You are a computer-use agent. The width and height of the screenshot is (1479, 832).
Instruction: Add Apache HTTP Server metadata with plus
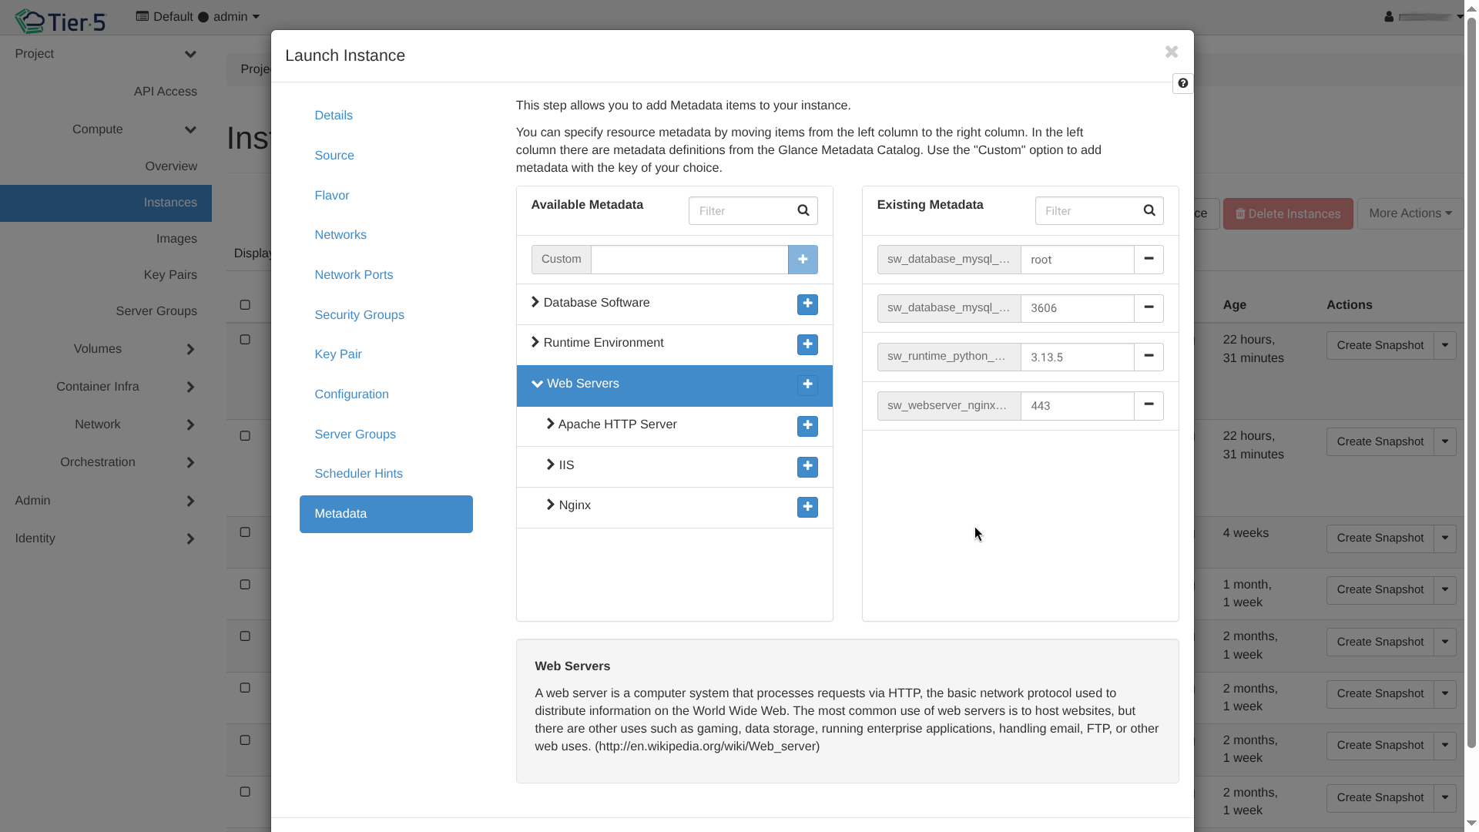807,426
